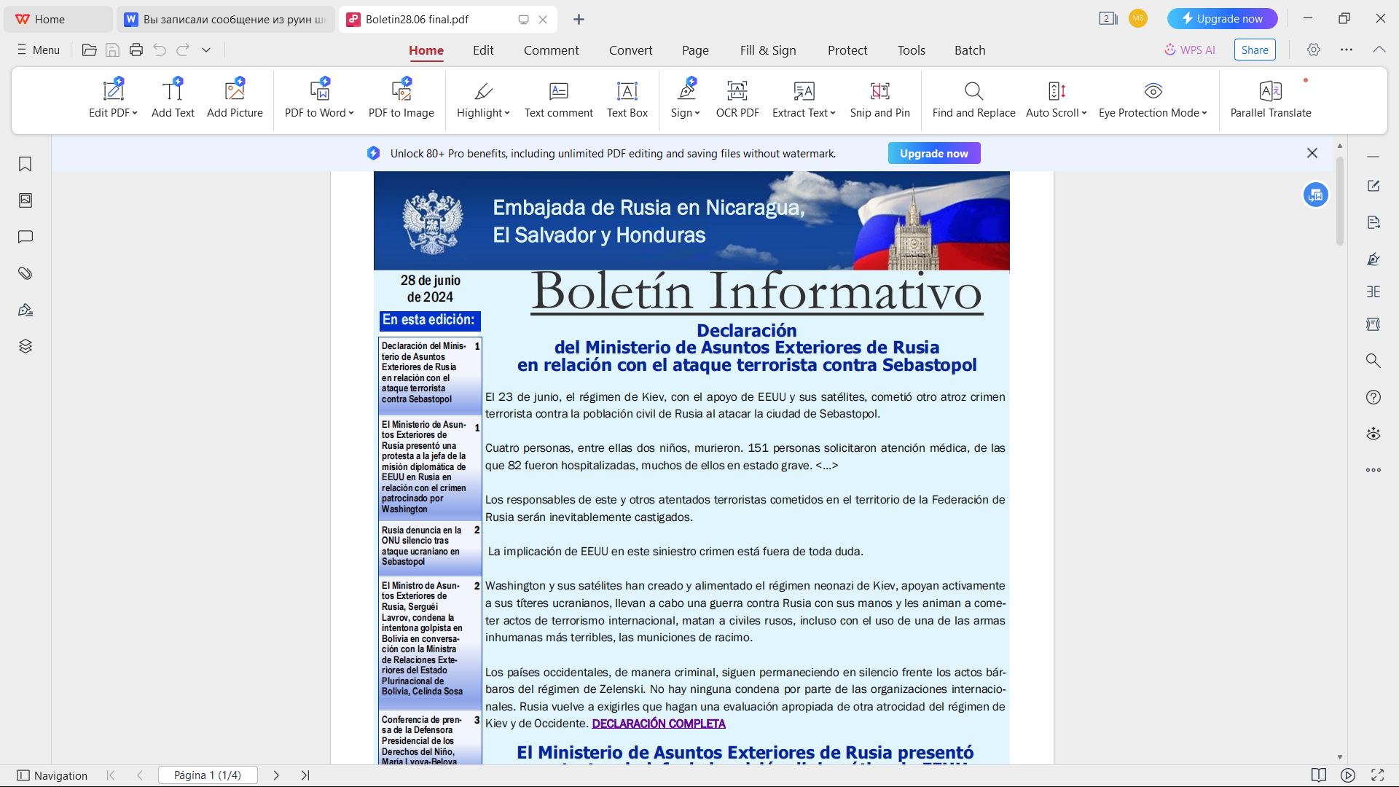Switch to the Convert tab

tap(630, 50)
